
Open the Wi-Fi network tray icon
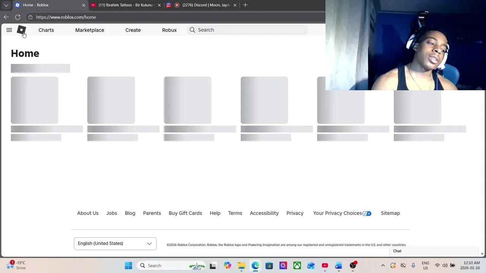437,265
